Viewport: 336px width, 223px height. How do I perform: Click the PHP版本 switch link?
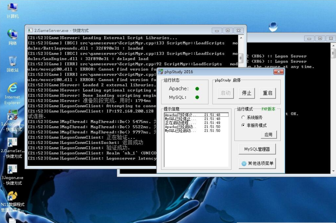click(x=268, y=109)
